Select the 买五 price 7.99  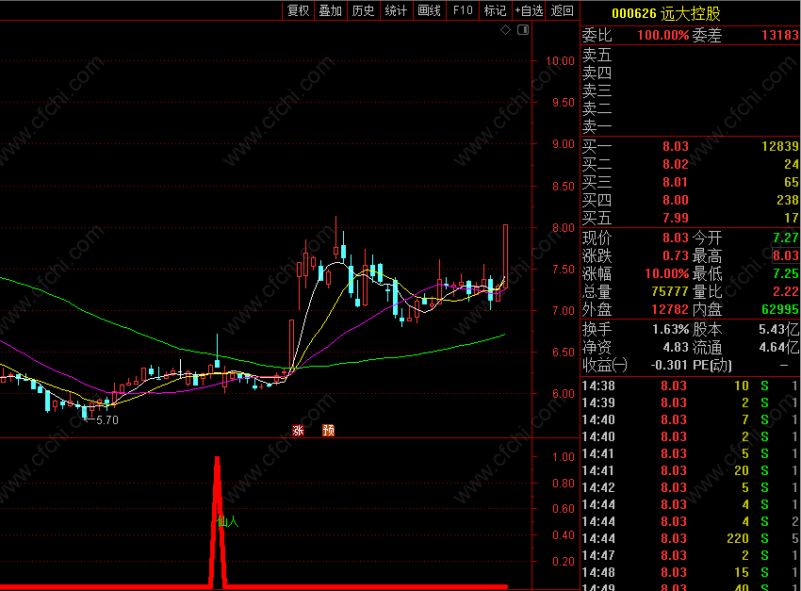point(676,218)
